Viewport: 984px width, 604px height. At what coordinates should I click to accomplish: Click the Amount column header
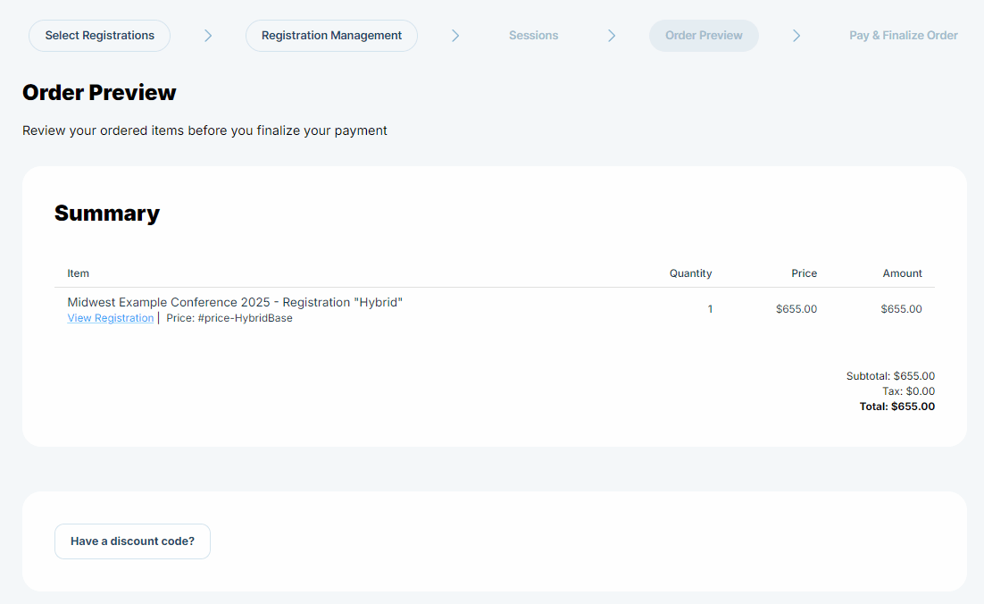tap(902, 273)
